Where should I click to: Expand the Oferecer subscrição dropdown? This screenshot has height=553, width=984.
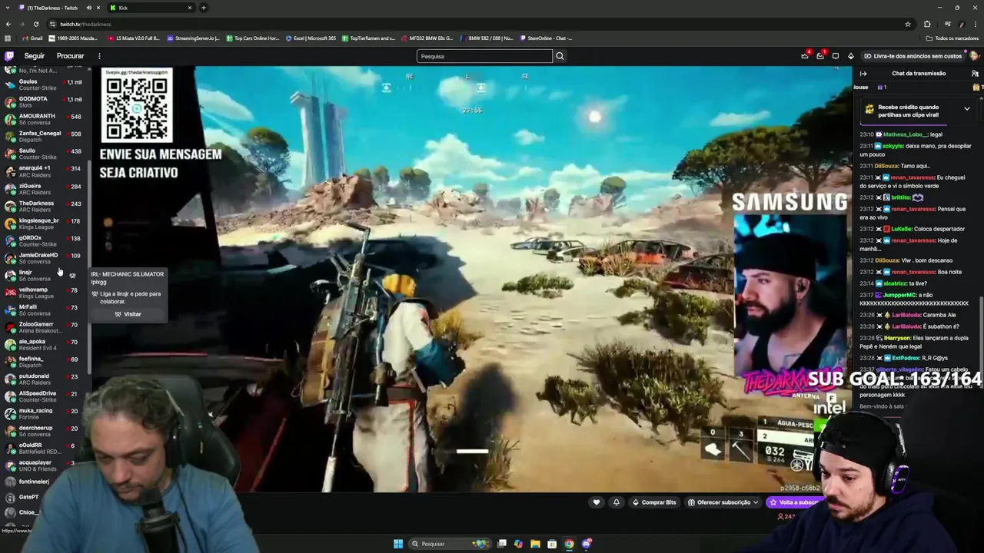(x=723, y=502)
